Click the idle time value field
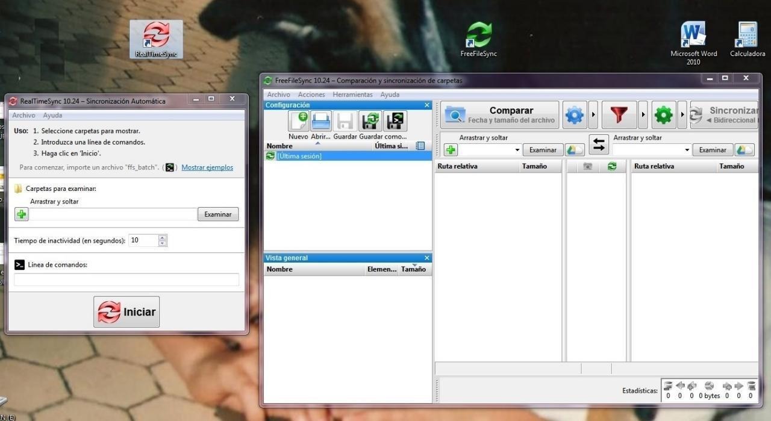Screen dimensions: 771x421 [x=143, y=240]
